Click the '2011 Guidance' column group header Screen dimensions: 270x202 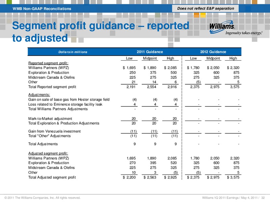click(150, 52)
